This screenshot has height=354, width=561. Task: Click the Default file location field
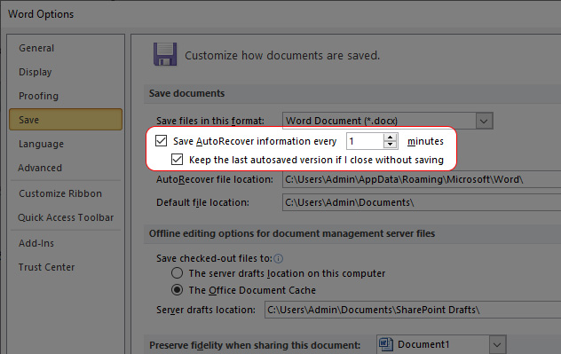[422, 202]
